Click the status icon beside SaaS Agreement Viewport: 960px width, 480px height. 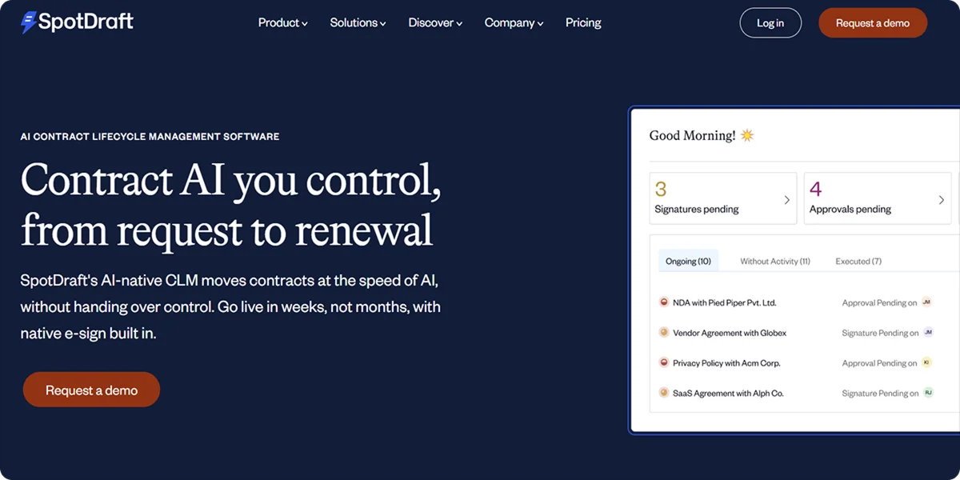click(x=663, y=393)
